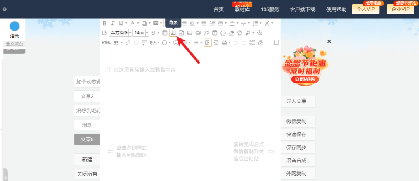Go to 首页 in top navigation

(218, 10)
